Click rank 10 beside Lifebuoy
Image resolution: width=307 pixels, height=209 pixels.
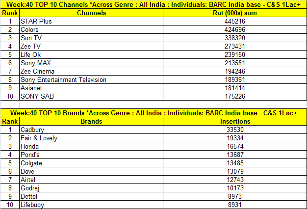point(10,205)
